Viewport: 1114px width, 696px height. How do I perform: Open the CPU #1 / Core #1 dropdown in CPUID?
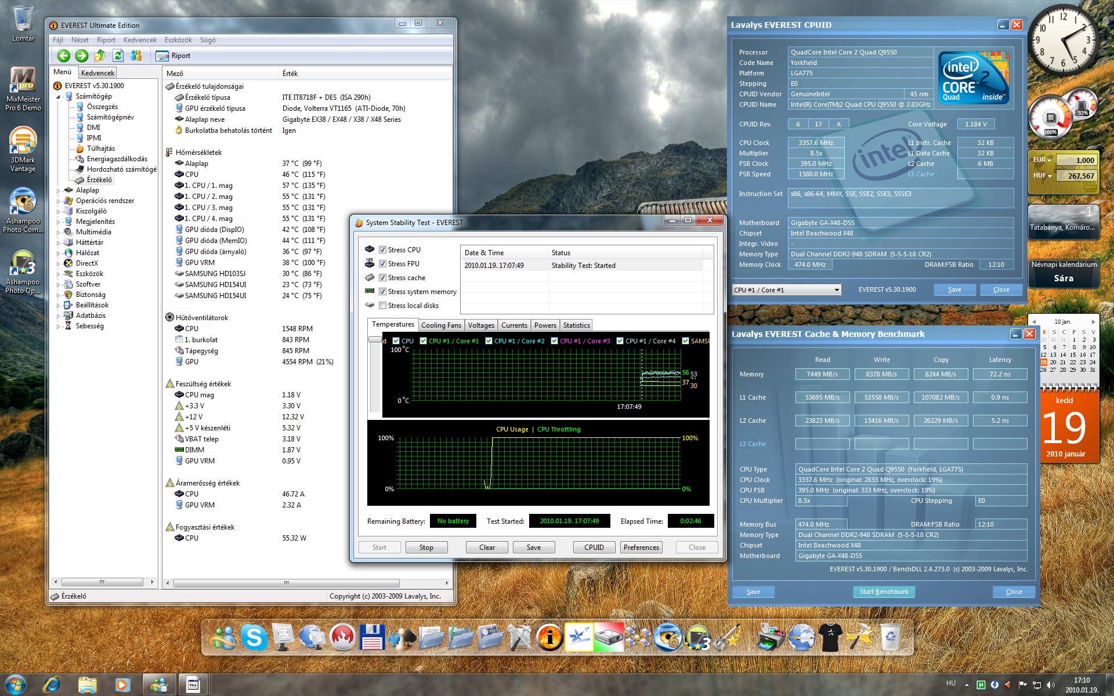(x=786, y=290)
